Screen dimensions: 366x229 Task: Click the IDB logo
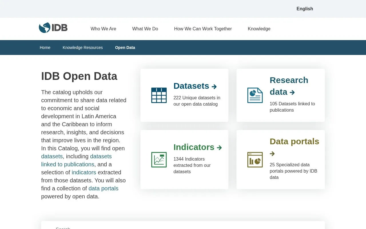coord(53,28)
